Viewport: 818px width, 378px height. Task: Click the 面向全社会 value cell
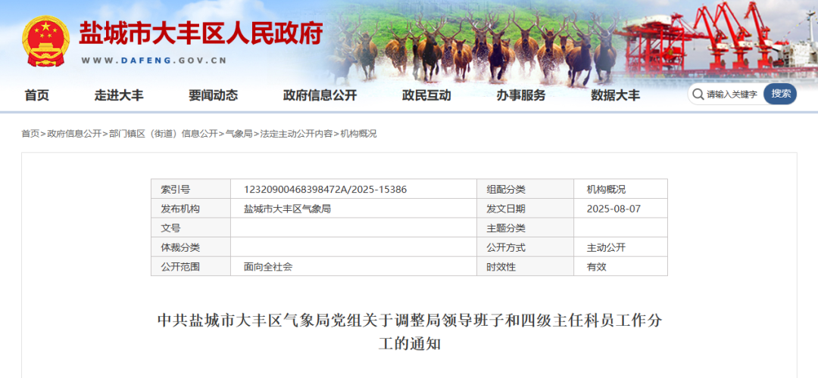point(354,266)
